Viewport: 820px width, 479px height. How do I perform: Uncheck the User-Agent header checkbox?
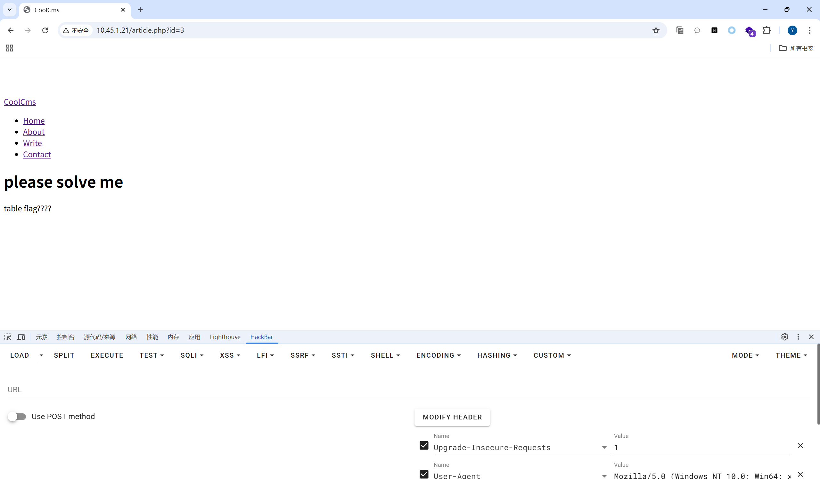[424, 474]
